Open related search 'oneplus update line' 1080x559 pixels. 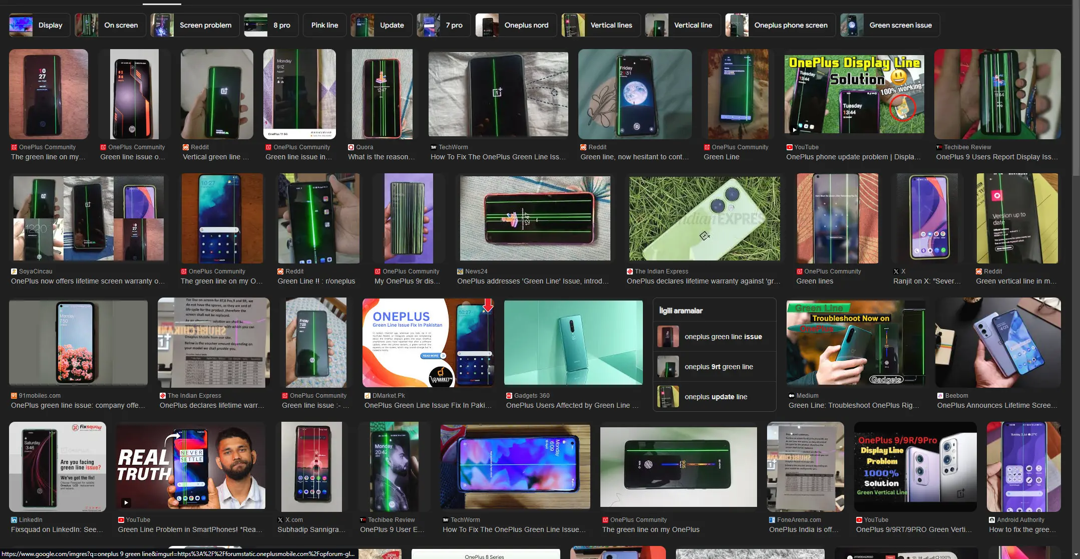coord(714,397)
